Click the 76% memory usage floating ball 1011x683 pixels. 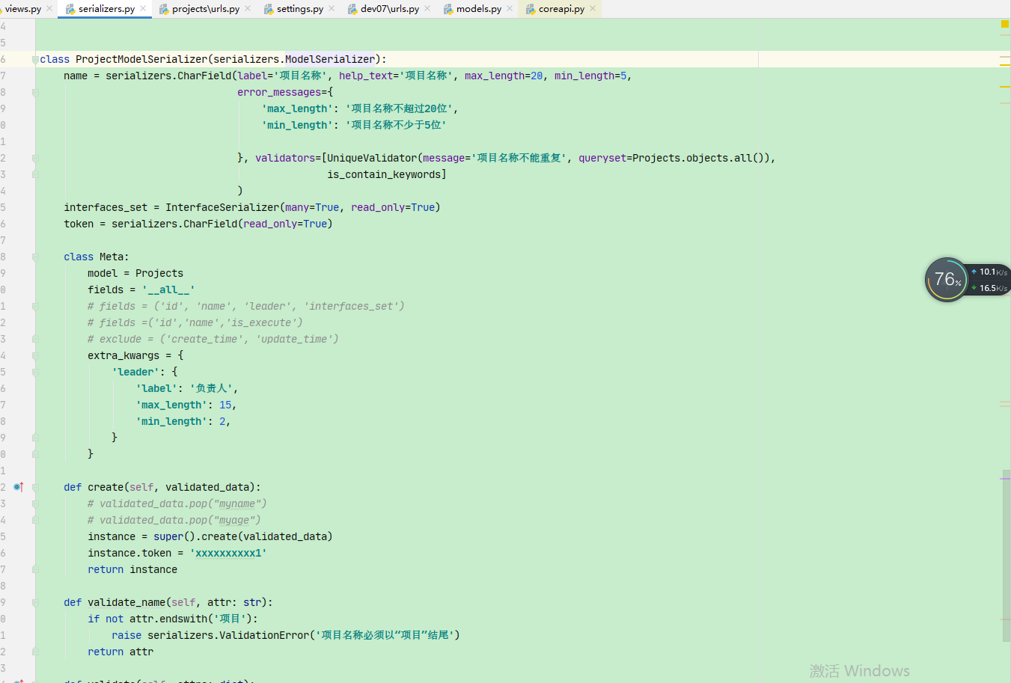947,280
